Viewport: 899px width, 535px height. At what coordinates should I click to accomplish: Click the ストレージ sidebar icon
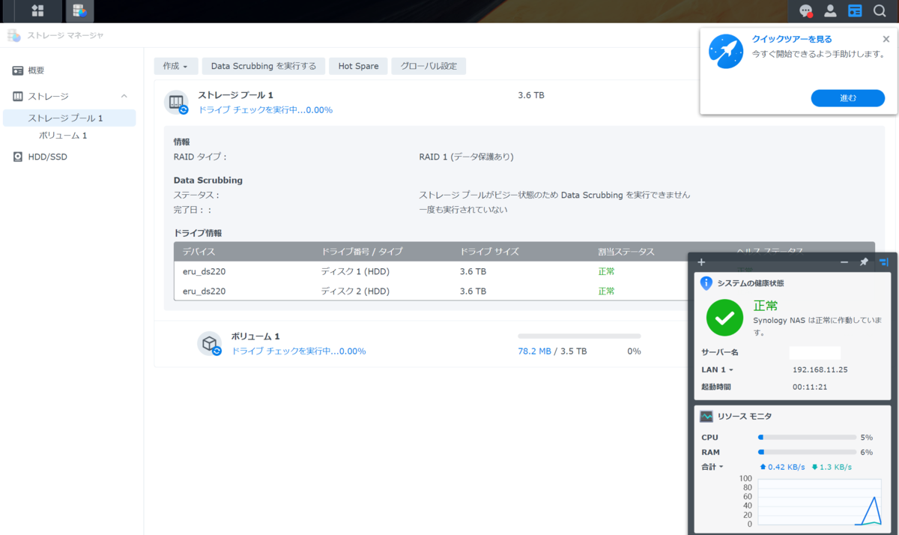[18, 96]
